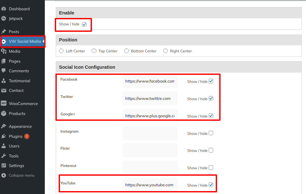This screenshot has width=306, height=194.
Task: Open the Comments page
Action: tap(19, 71)
